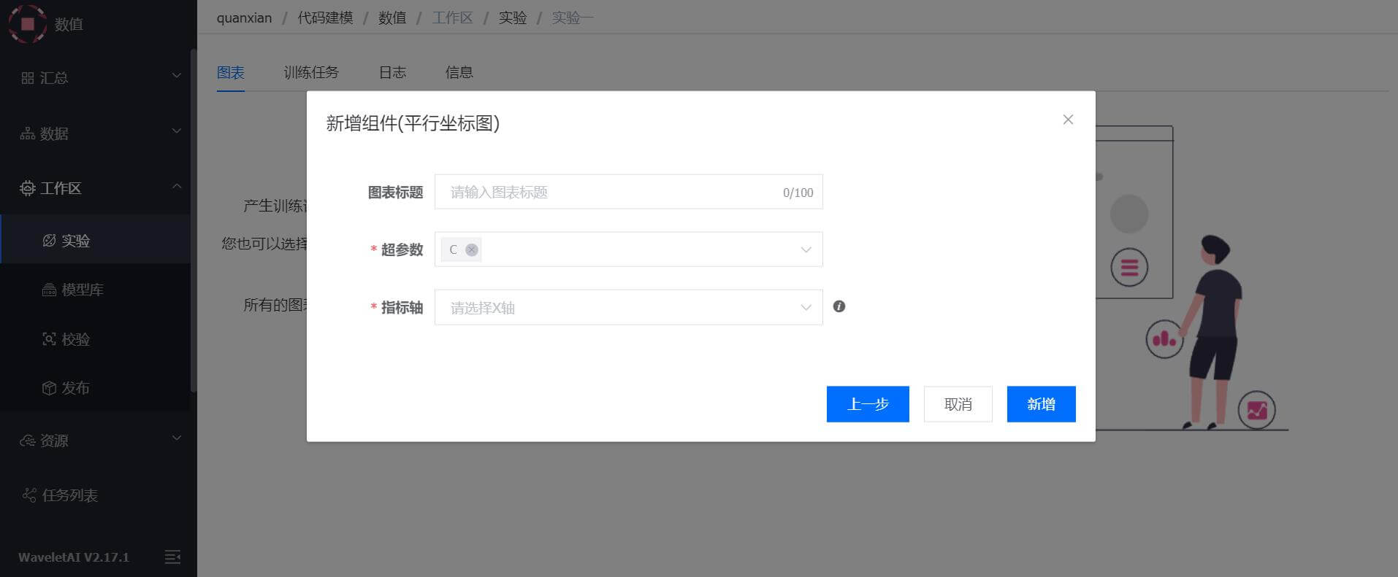Click the 工作区 chip icon in sidebar
The image size is (1398, 577).
click(x=28, y=188)
